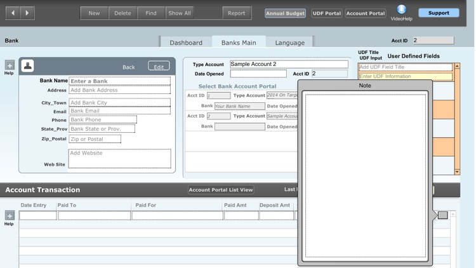This screenshot has width=476, height=268.
Task: Click the New button
Action: click(x=94, y=13)
